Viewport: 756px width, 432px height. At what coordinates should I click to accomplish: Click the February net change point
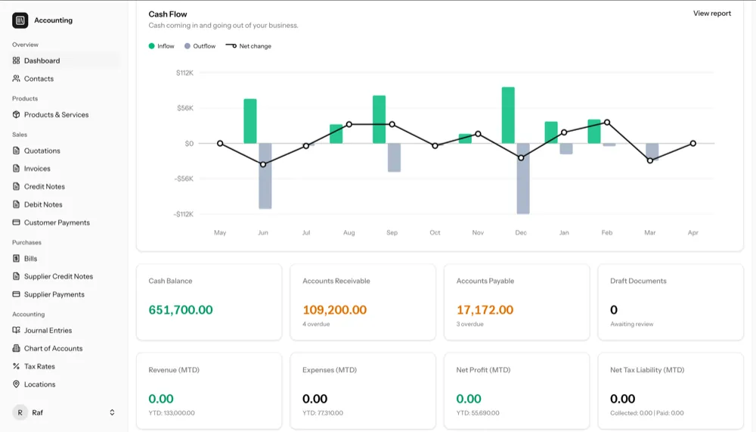(607, 122)
